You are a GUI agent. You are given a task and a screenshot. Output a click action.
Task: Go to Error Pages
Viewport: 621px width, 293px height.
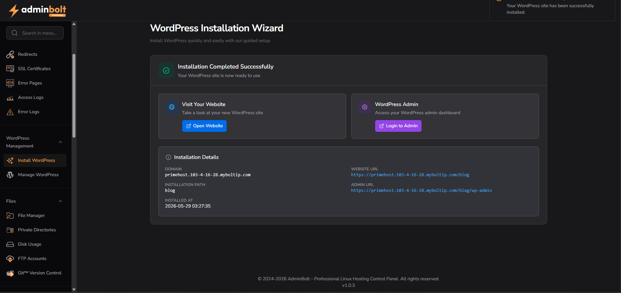click(x=35, y=83)
